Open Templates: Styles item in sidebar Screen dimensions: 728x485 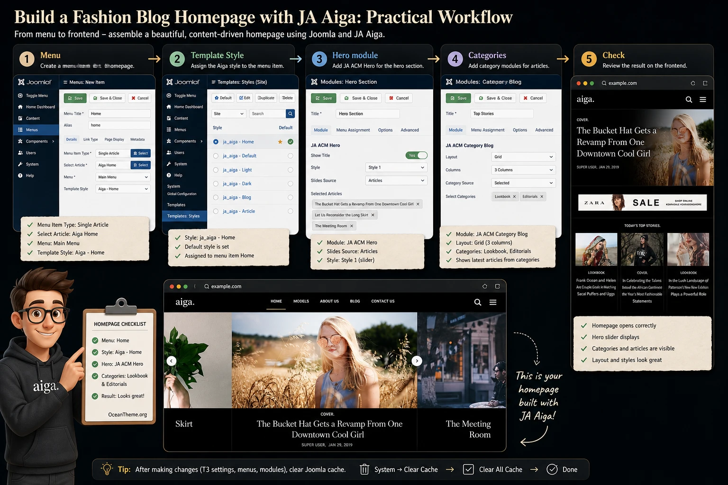click(183, 216)
